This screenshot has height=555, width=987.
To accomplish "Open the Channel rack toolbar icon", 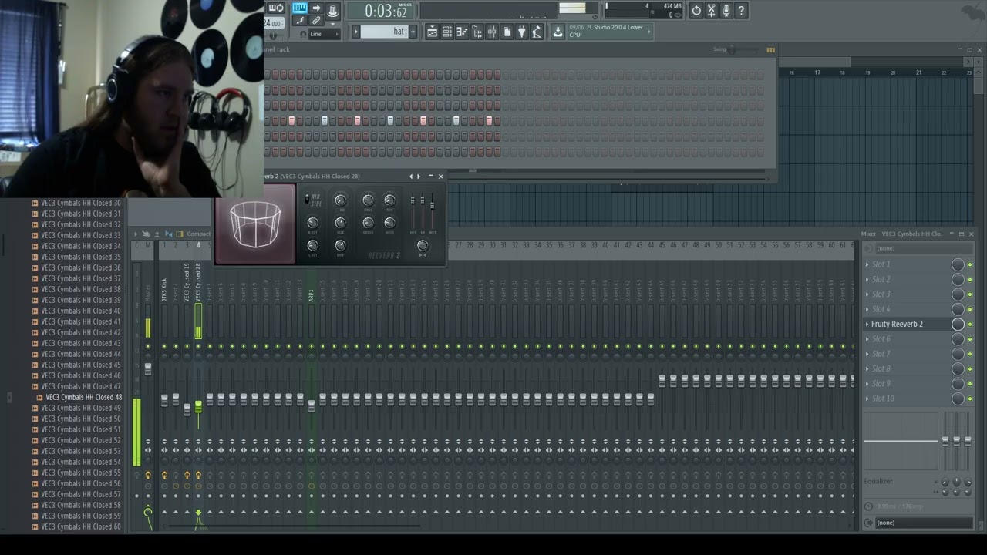I will pyautogui.click(x=446, y=32).
